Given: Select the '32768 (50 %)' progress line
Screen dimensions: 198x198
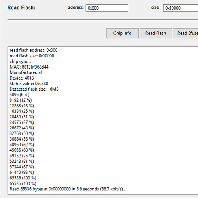Looking at the screenshot, I should coord(22,133).
